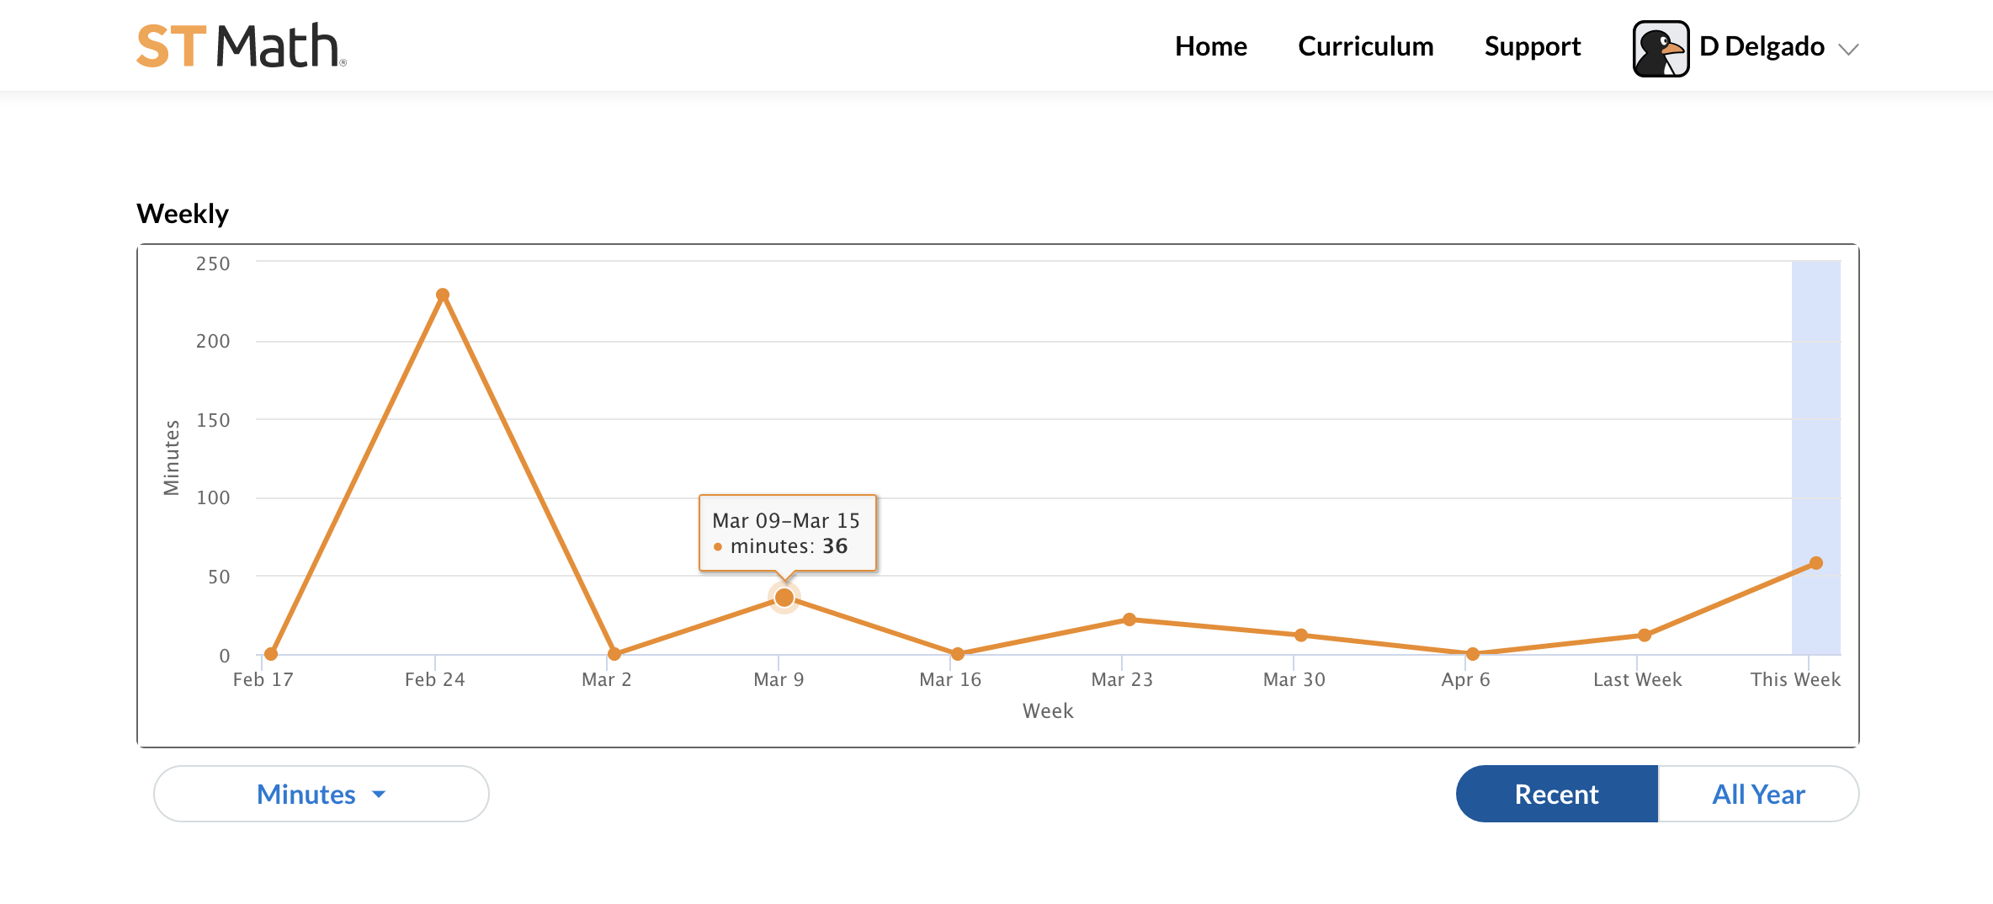The width and height of the screenshot is (1993, 904).
Task: Click the blue This Week highlighted band
Action: [x=1815, y=404]
